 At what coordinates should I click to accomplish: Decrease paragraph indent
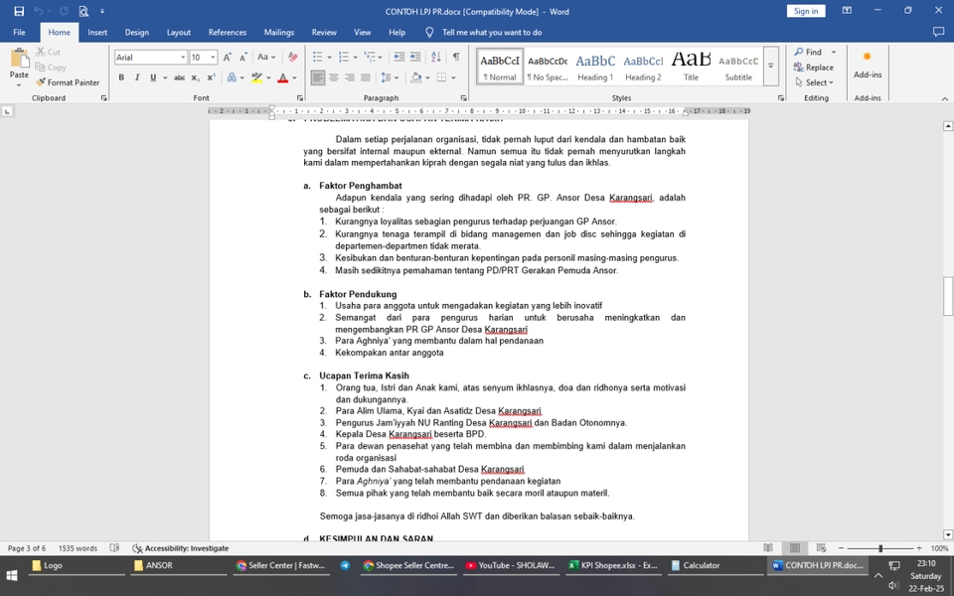coord(399,58)
